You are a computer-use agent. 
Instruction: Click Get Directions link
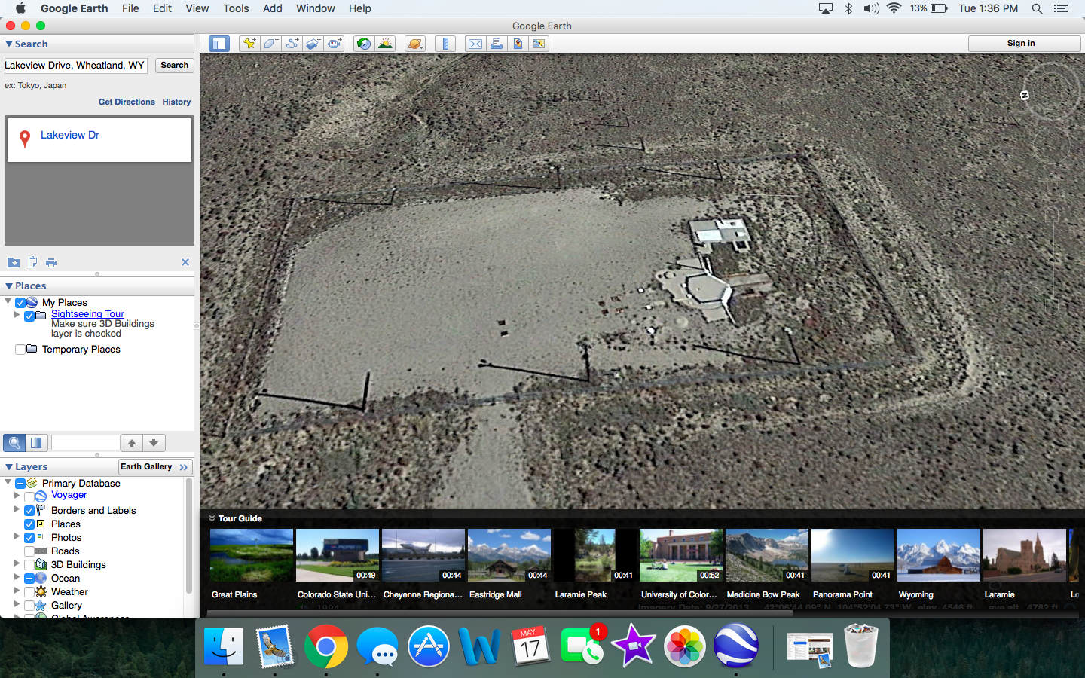coord(127,102)
